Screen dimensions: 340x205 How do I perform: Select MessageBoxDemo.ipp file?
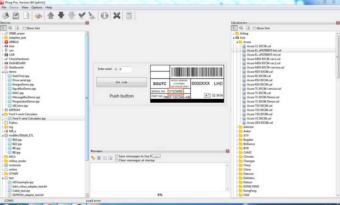click(x=26, y=97)
